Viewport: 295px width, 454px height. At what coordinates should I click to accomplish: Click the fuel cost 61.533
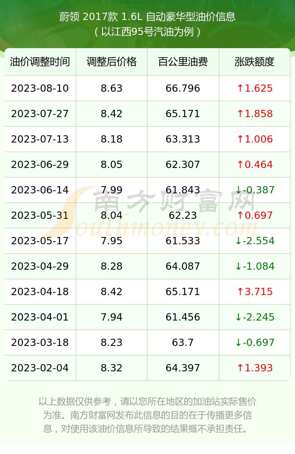pyautogui.click(x=183, y=241)
